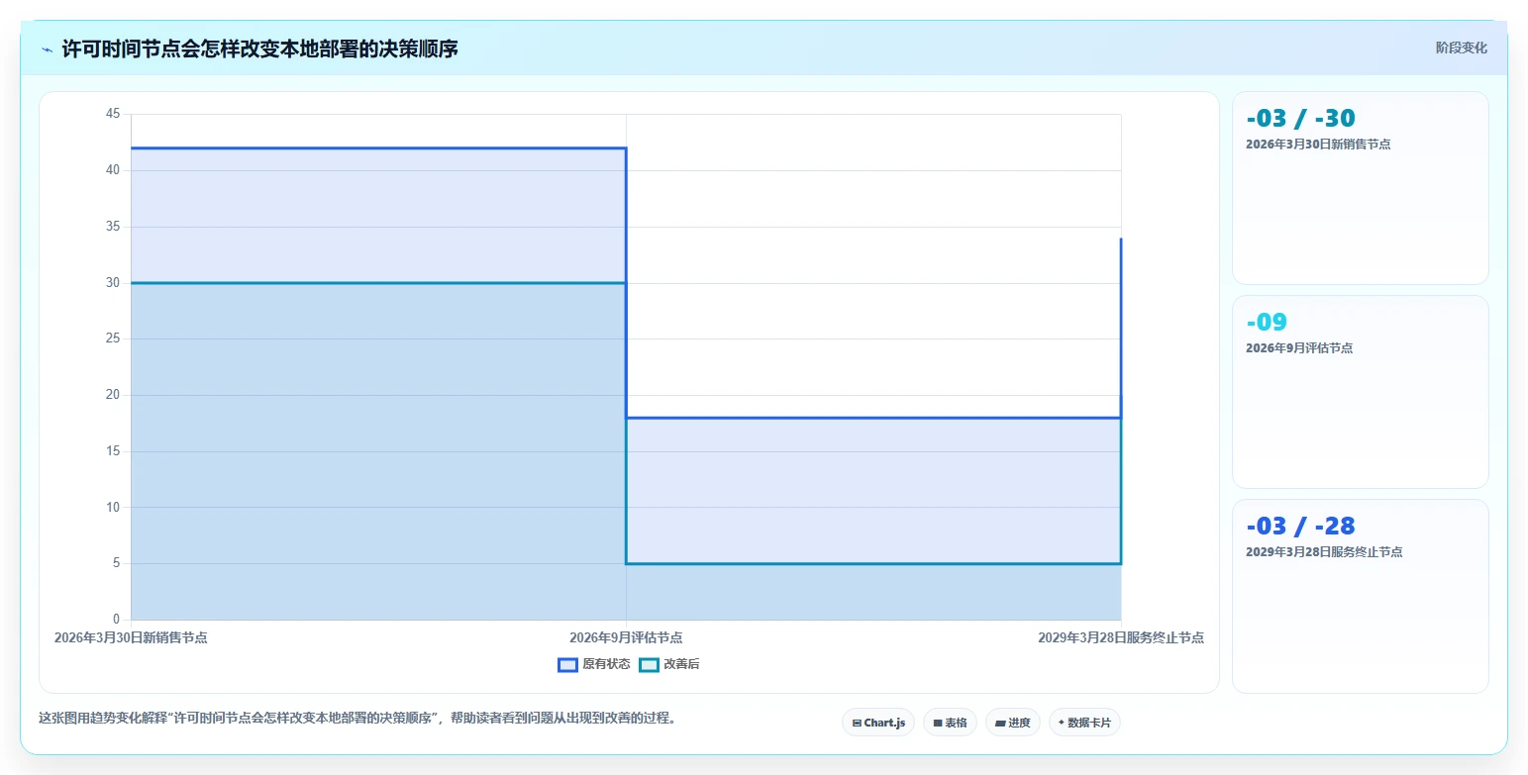Click the lightning icon beside the title
This screenshot has height=775, width=1528.
point(47,49)
